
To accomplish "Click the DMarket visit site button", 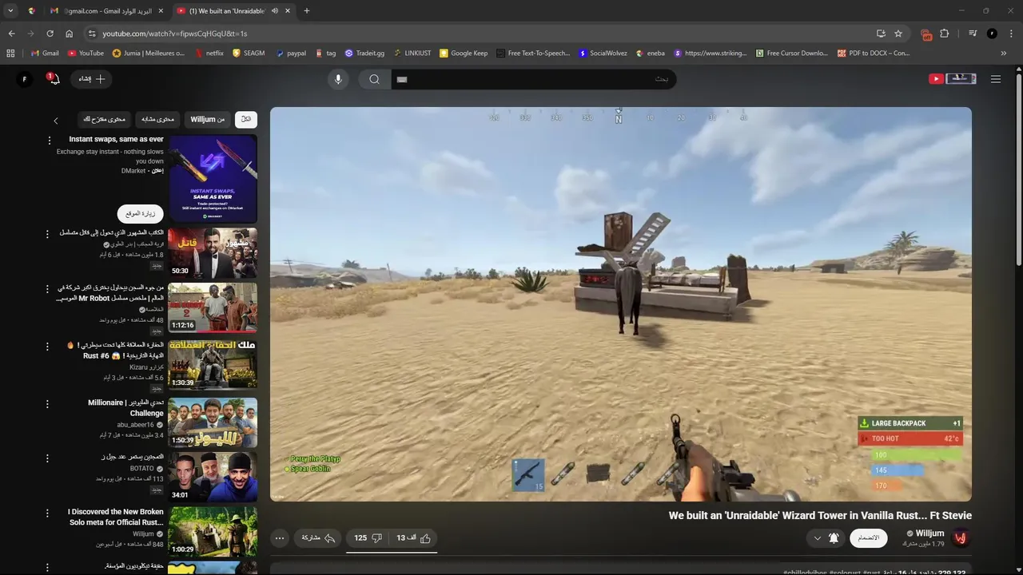I will tap(141, 213).
